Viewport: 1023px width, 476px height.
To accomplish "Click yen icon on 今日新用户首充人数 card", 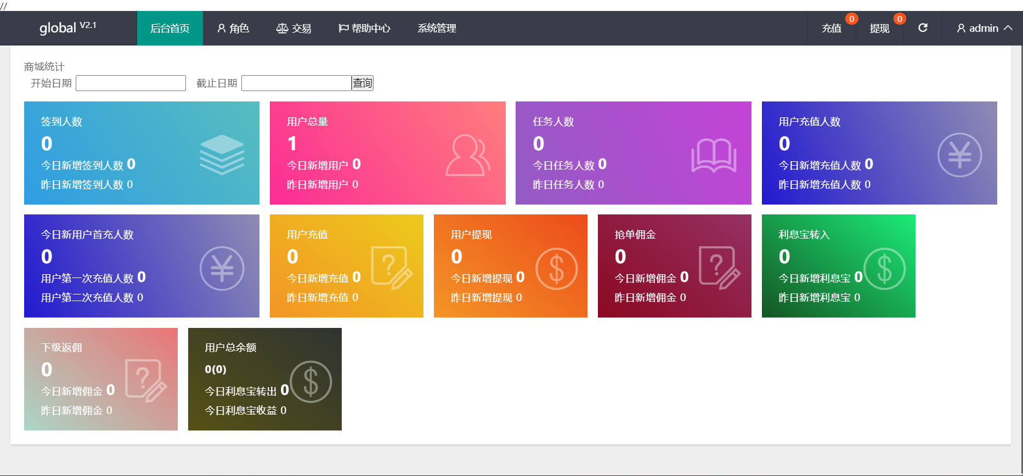I will [222, 269].
